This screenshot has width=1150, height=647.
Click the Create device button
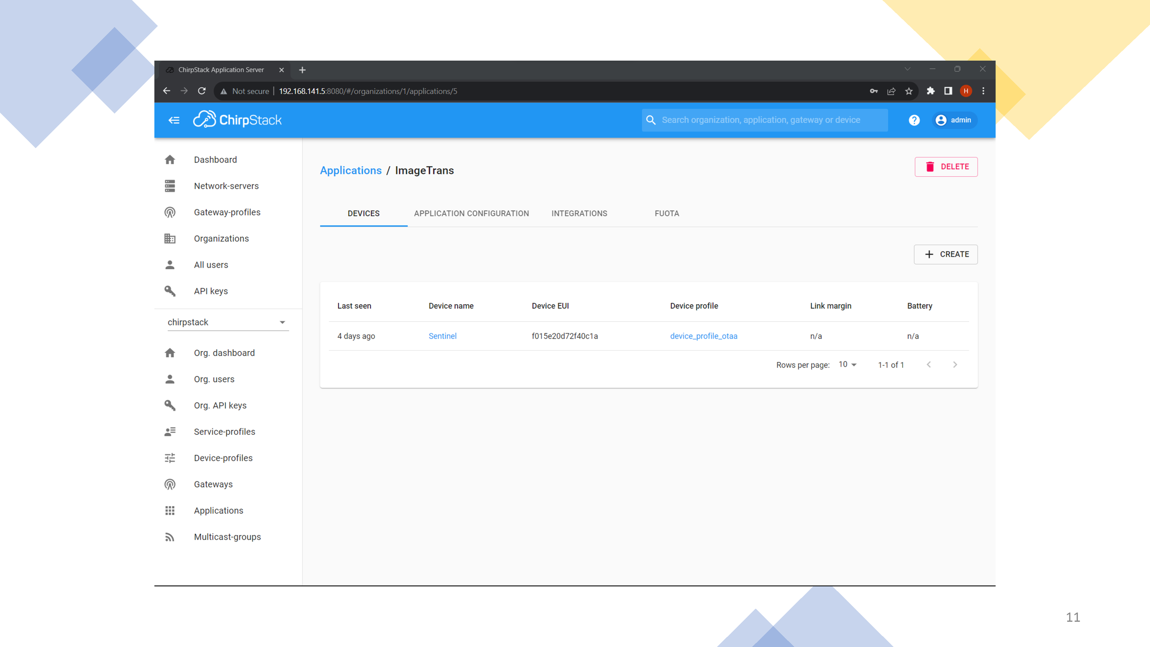[945, 254]
